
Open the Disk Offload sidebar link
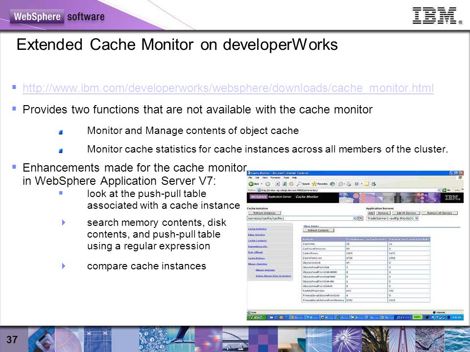tap(256, 252)
